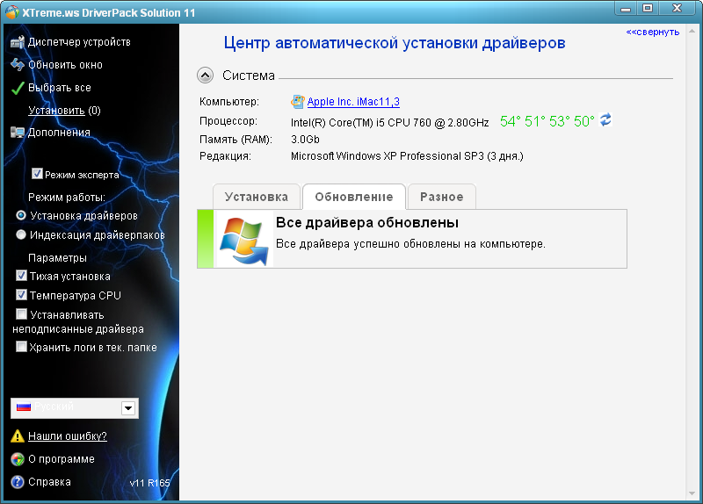Viewport: 703px width, 504px height.
Task: Click the Нашли ошибку? link
Action: point(68,436)
